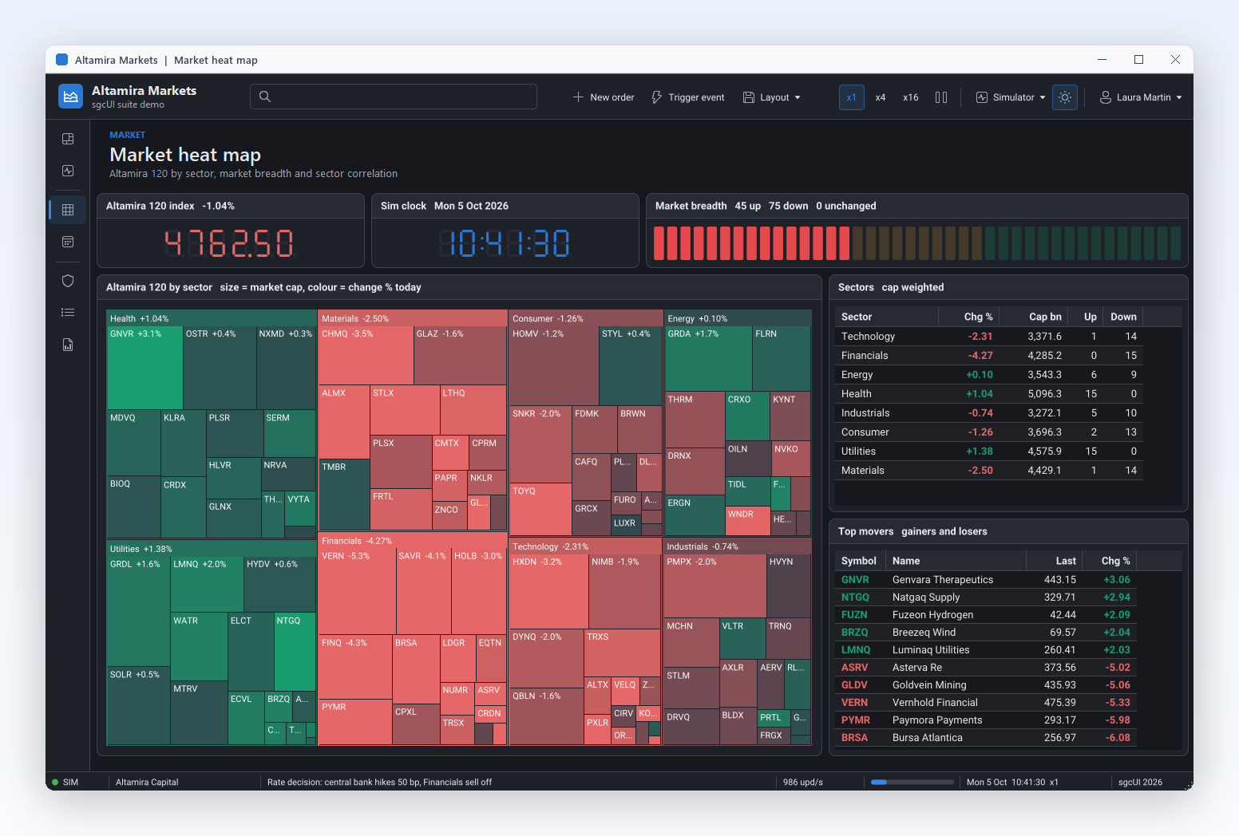Viewport: 1239px width, 836px height.
Task: Select the heat map grid sidebar icon
Action: pos(68,210)
